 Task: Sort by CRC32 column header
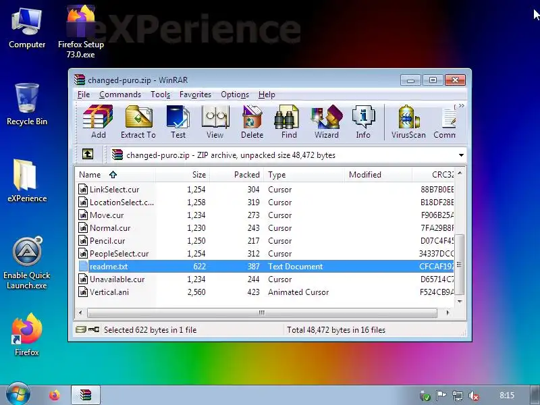click(433, 175)
